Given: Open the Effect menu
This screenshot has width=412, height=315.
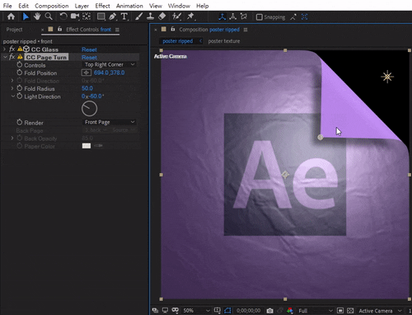Looking at the screenshot, I should click(102, 6).
